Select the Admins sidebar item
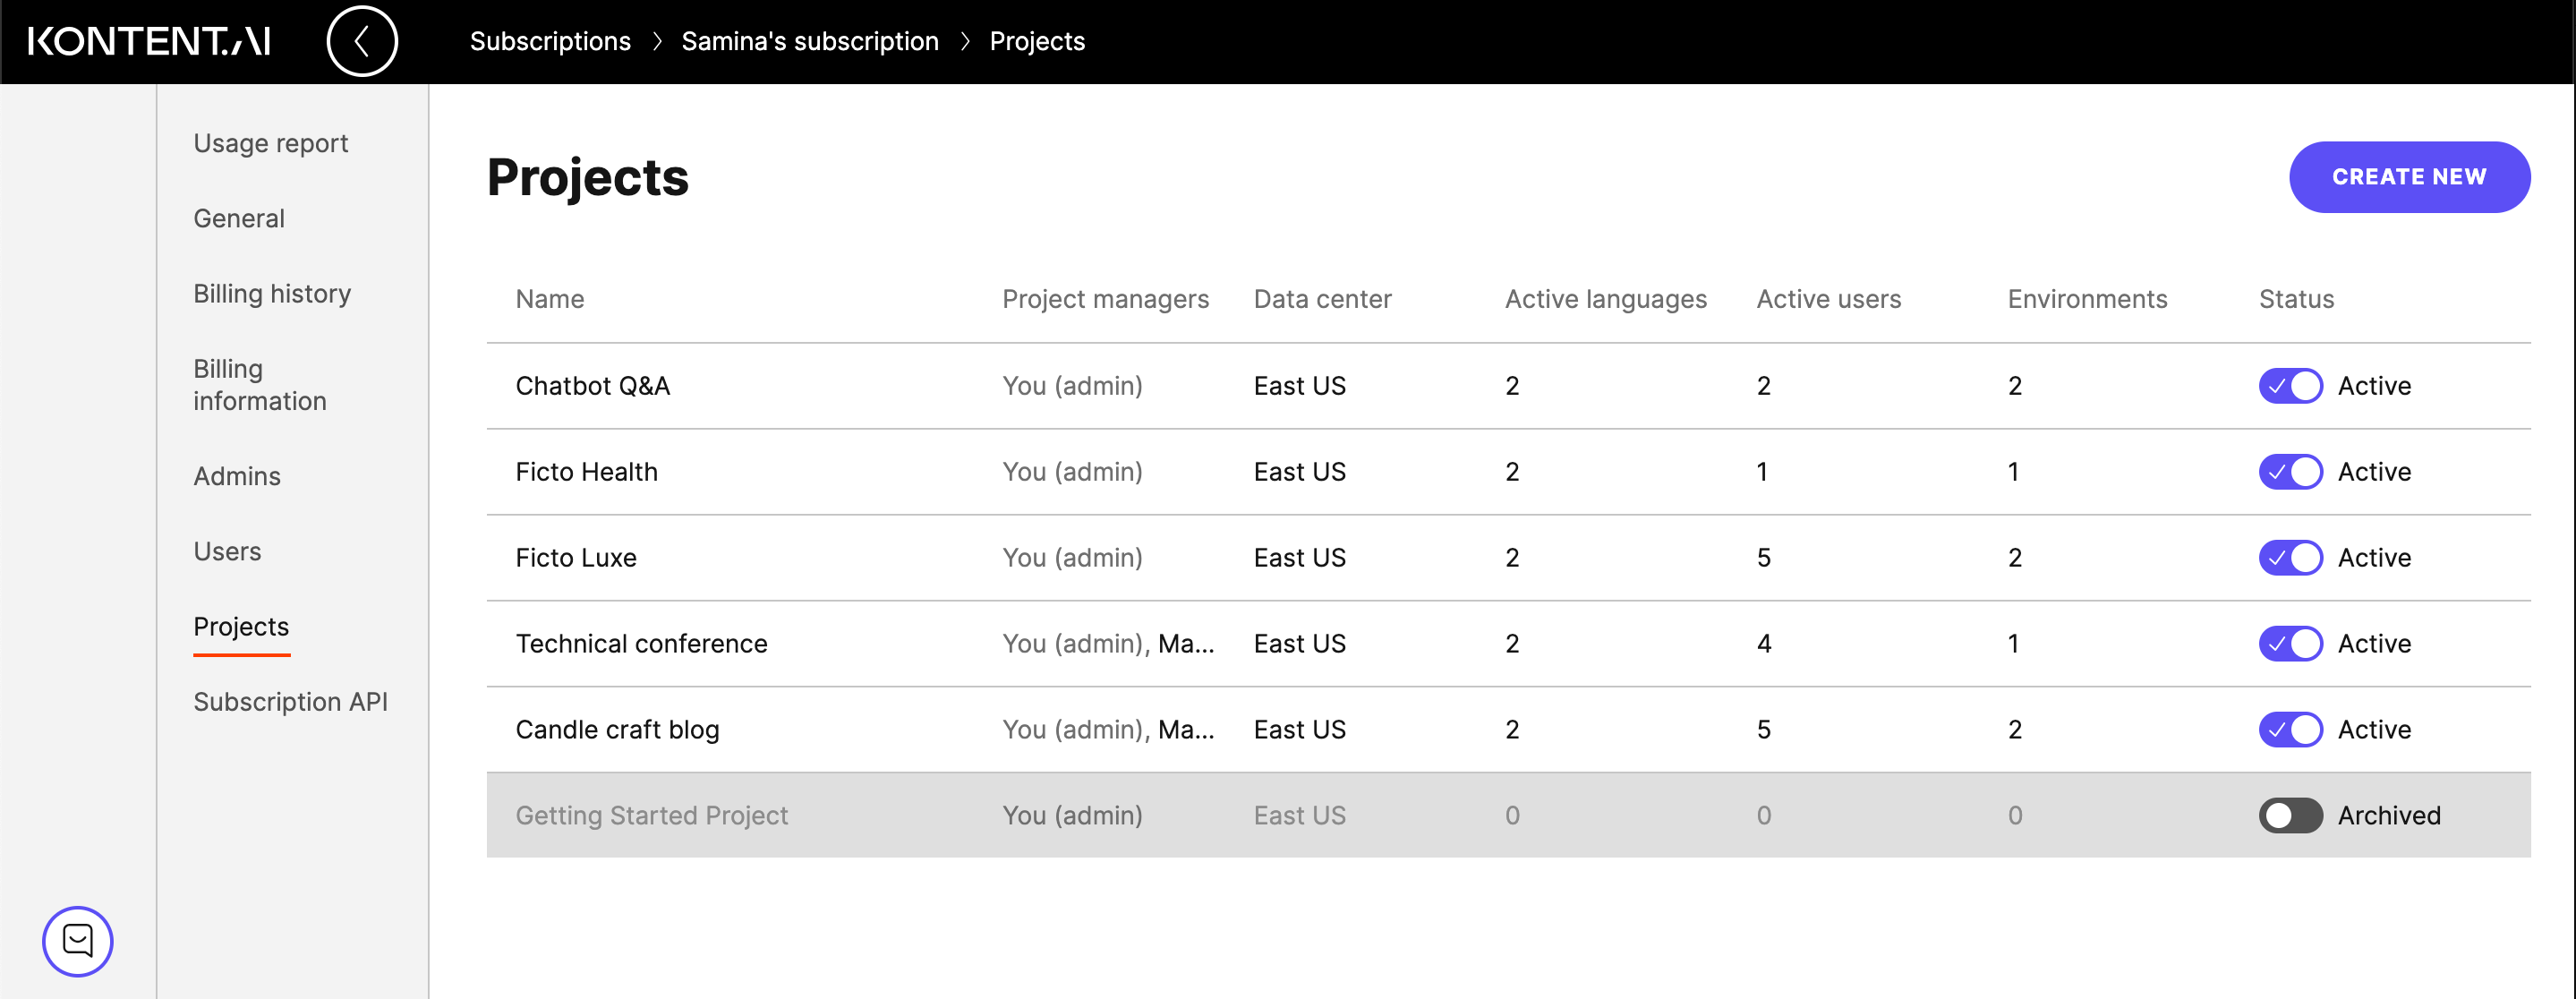This screenshot has width=2576, height=999. (237, 476)
